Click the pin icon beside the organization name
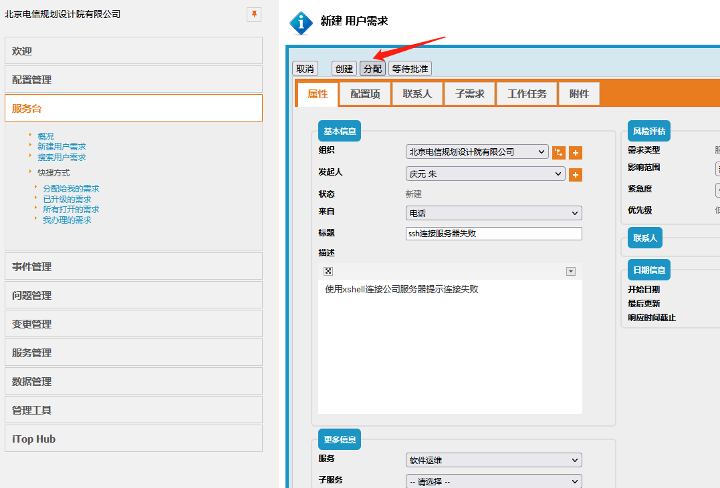The width and height of the screenshot is (720, 488). pos(254,15)
